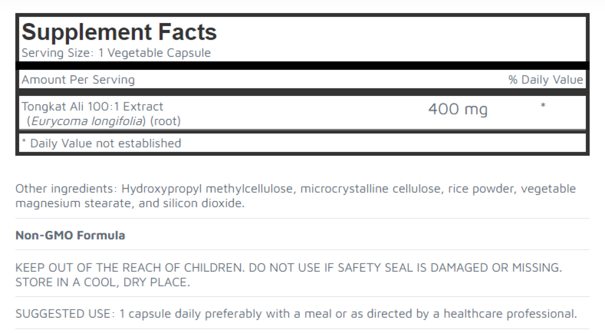Select the Tongkat Ali 100:1 Extract text

point(93,106)
